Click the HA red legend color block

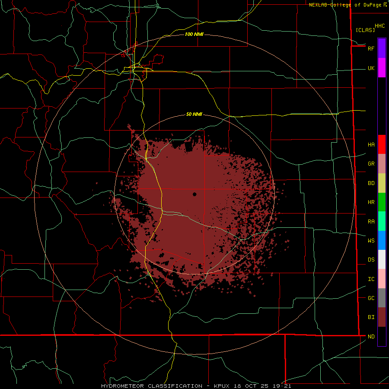coord(382,144)
